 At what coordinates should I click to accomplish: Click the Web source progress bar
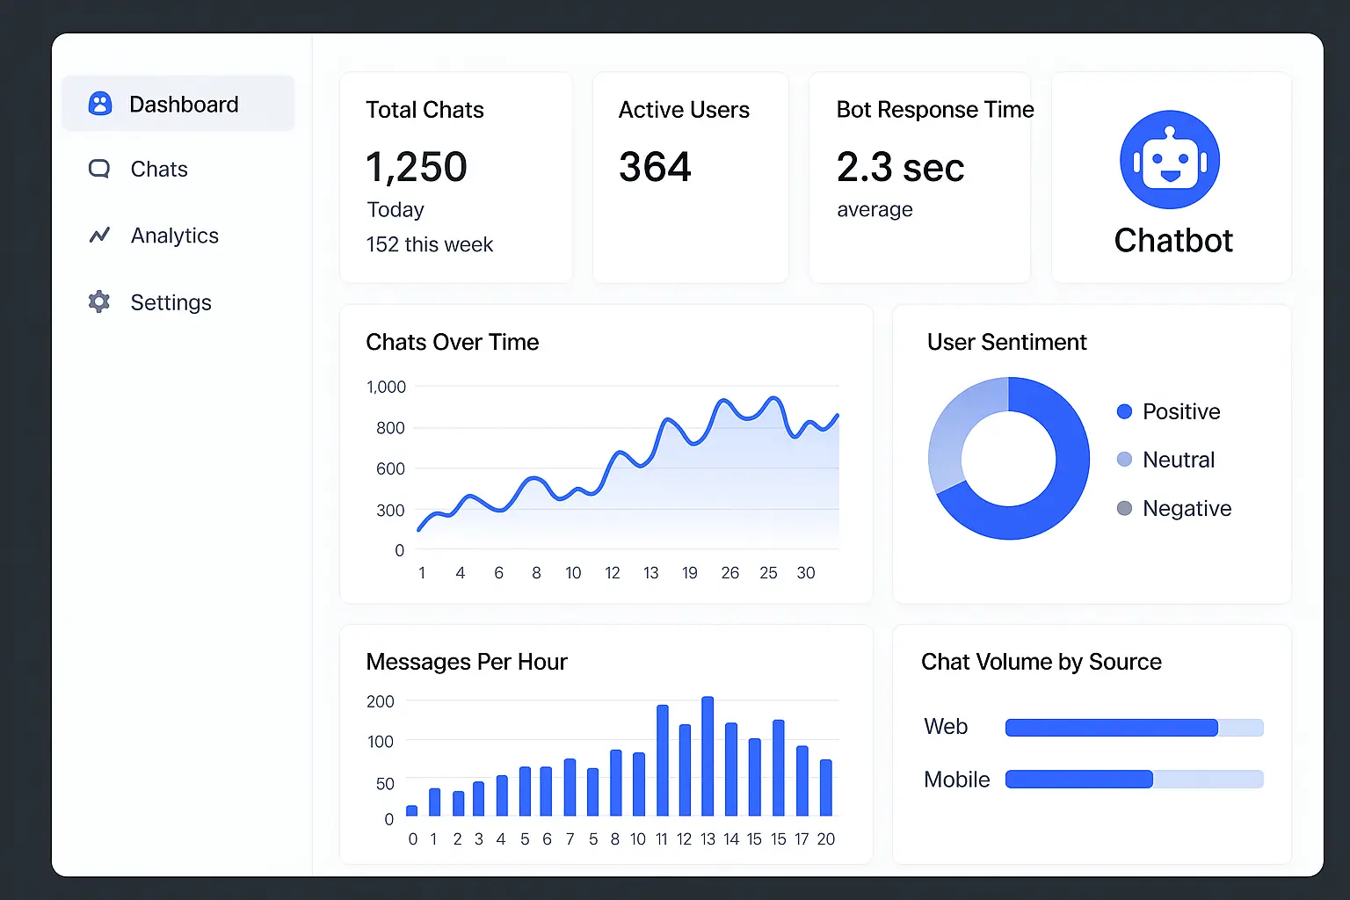[x=1134, y=728]
